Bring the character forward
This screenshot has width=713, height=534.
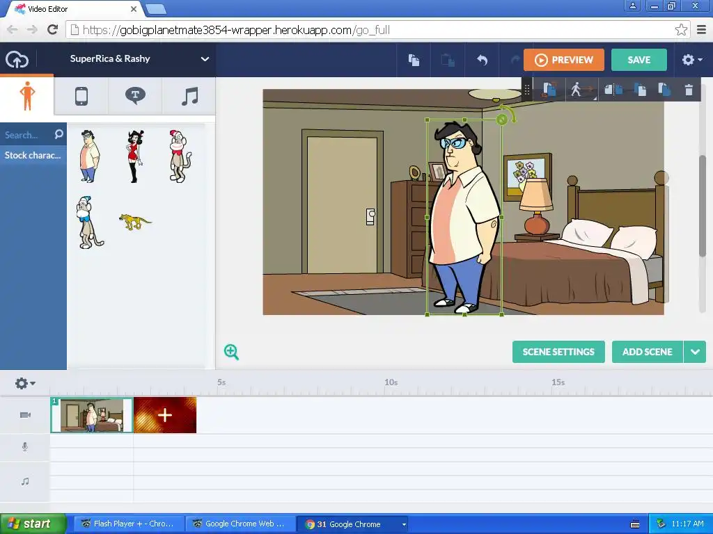pyautogui.click(x=641, y=90)
